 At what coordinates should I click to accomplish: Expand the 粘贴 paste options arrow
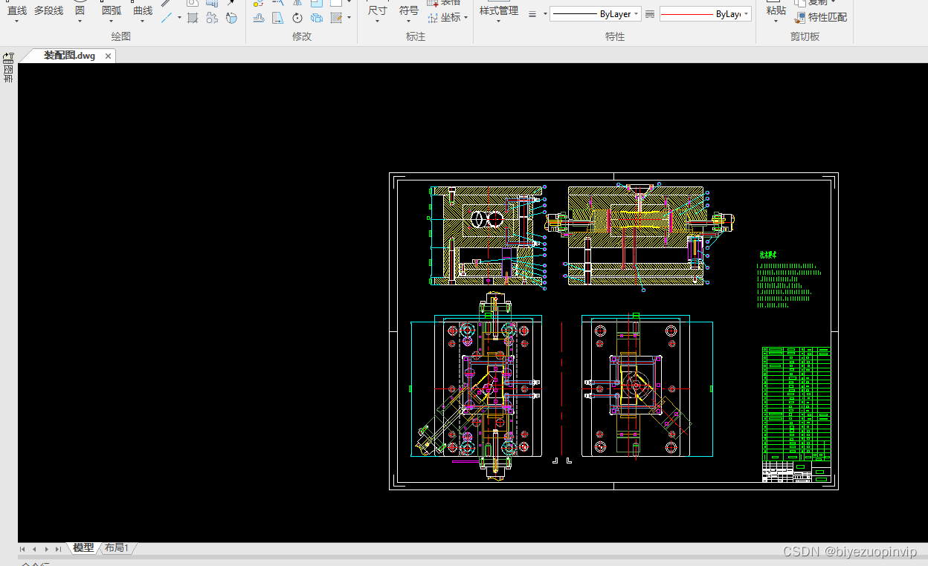click(x=776, y=22)
